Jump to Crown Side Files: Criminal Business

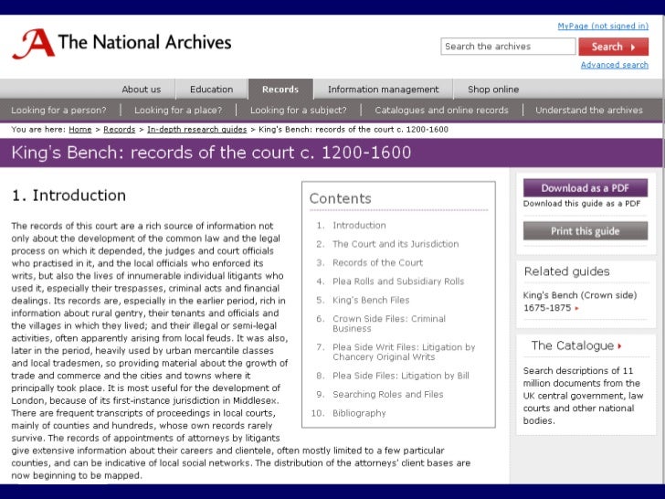pyautogui.click(x=389, y=324)
